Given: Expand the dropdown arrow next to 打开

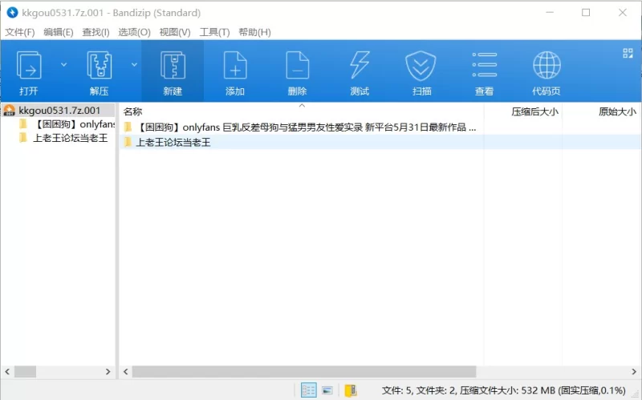Looking at the screenshot, I should click(64, 64).
